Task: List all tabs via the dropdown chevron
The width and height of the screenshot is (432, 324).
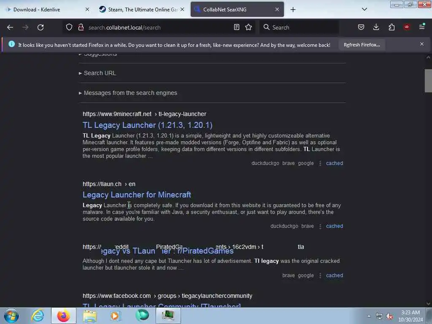Action: coord(364,9)
